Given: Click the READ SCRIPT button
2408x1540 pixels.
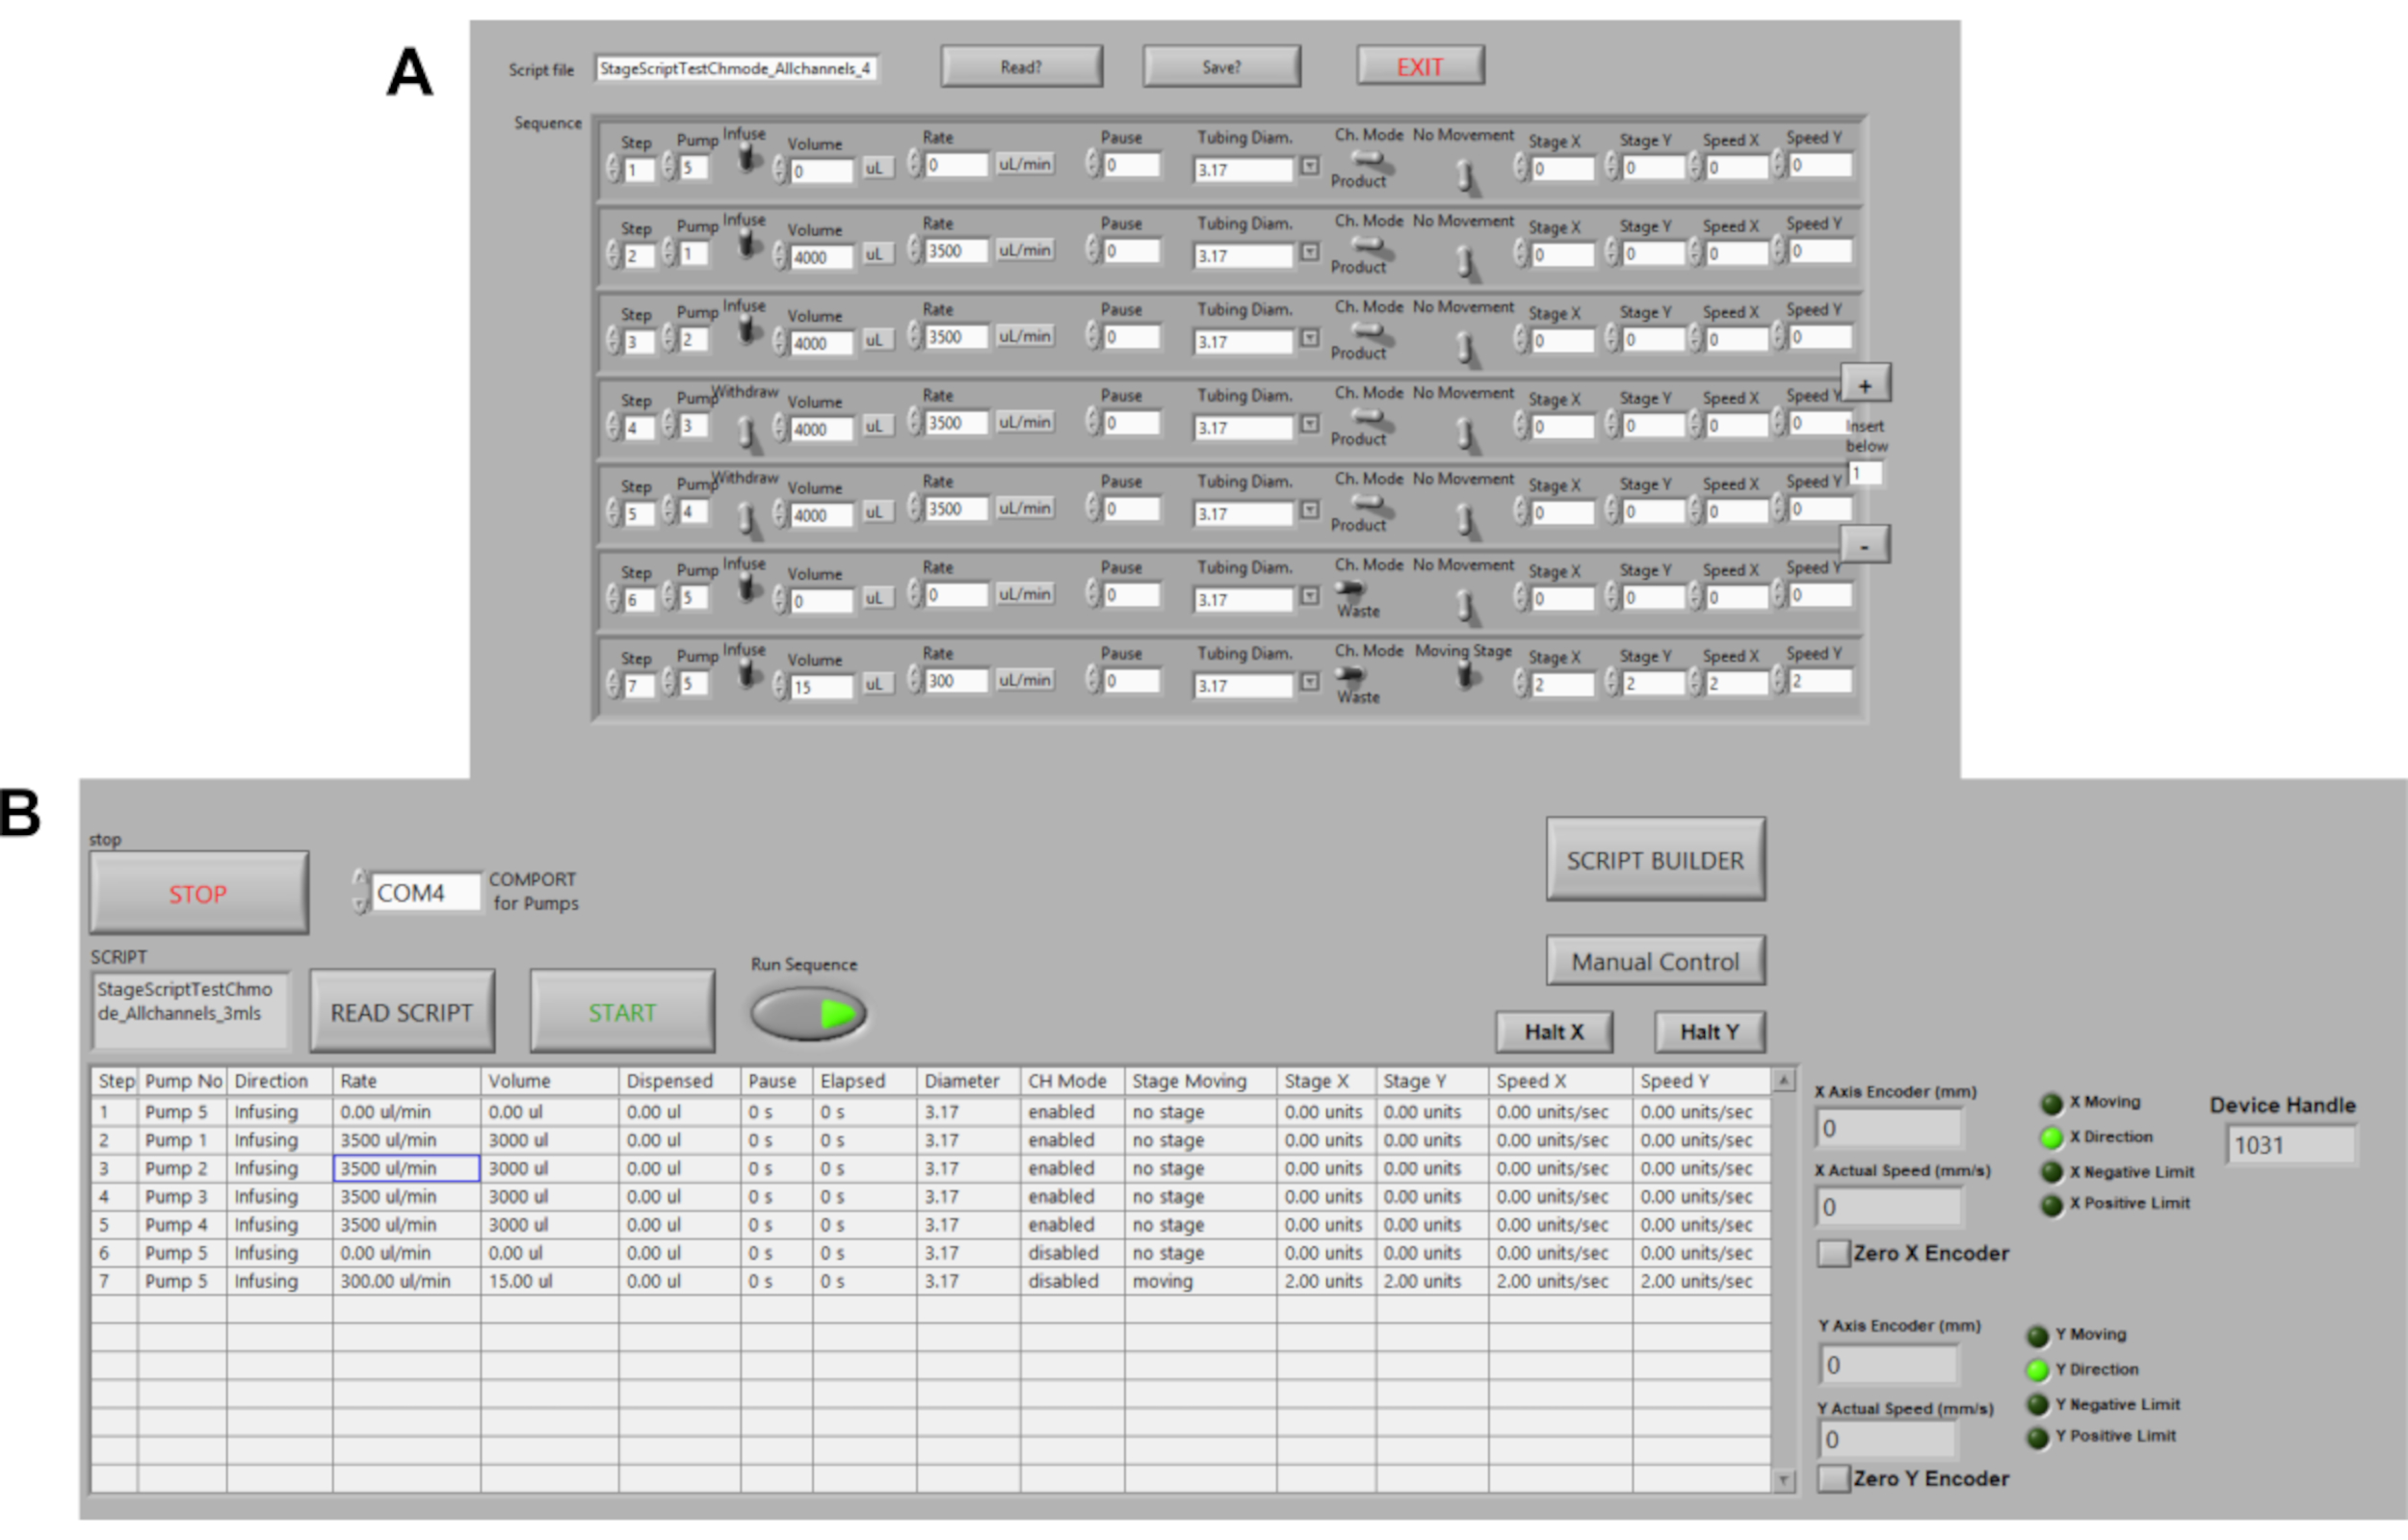Looking at the screenshot, I should [x=402, y=1012].
